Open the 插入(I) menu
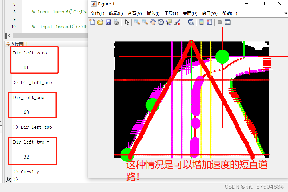 coord(153,13)
